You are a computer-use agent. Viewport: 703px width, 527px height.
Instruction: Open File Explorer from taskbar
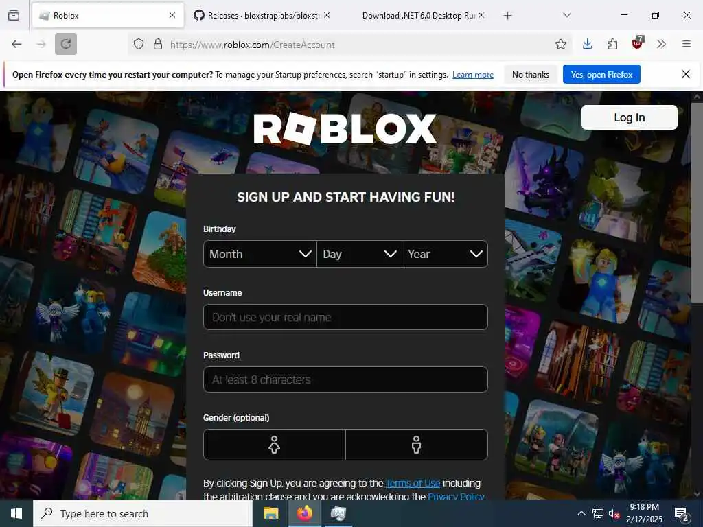(x=270, y=513)
